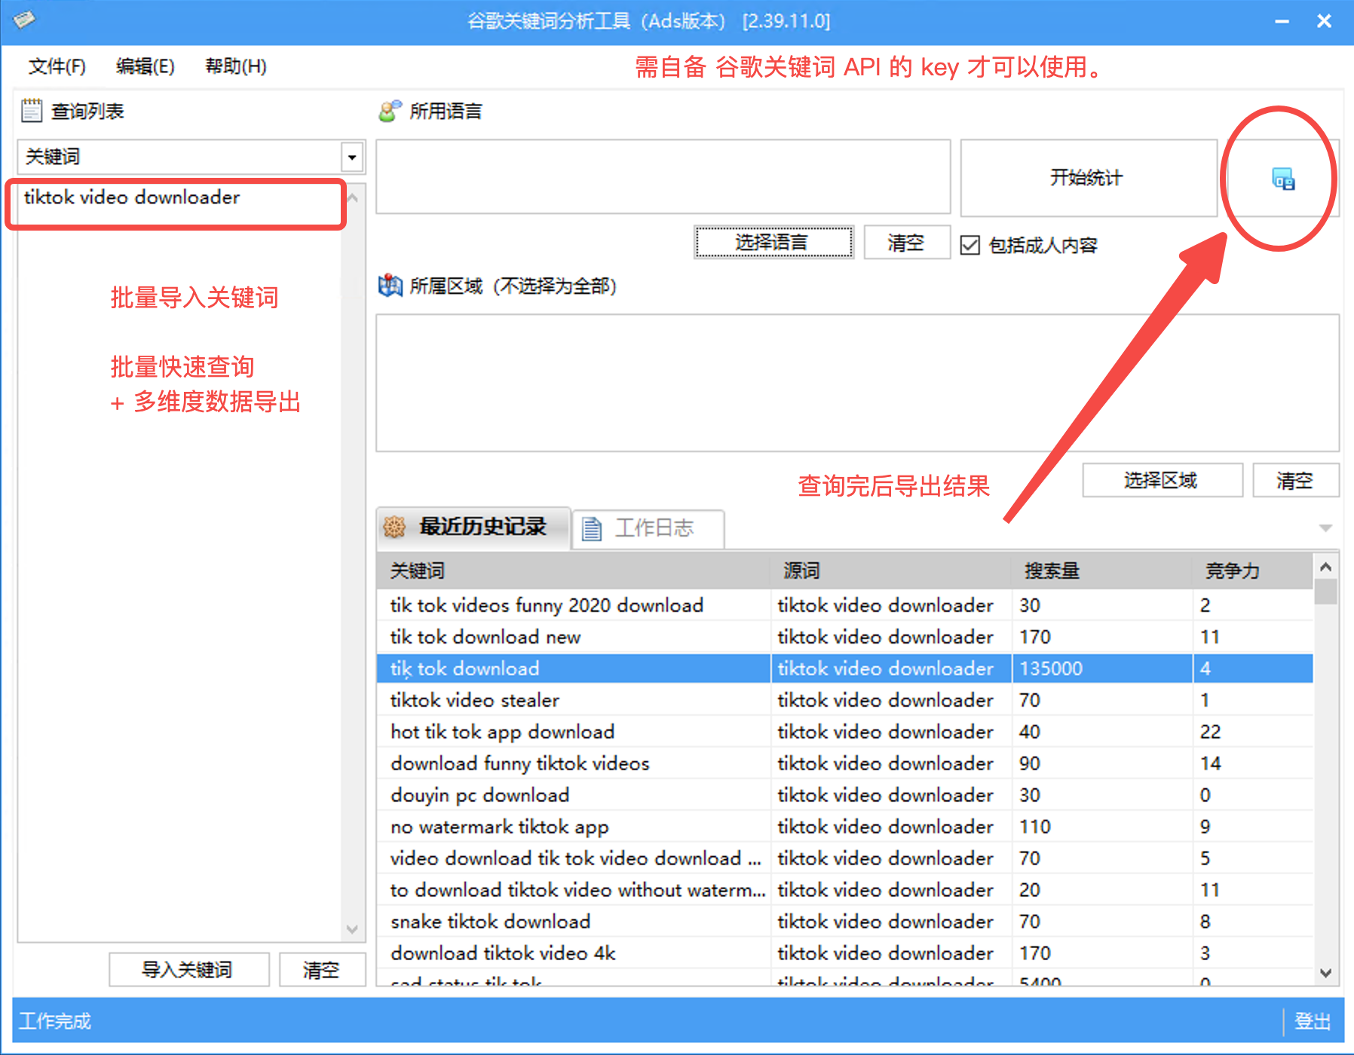The image size is (1354, 1055).
Task: Click the app logo icon in title bar
Action: point(23,20)
